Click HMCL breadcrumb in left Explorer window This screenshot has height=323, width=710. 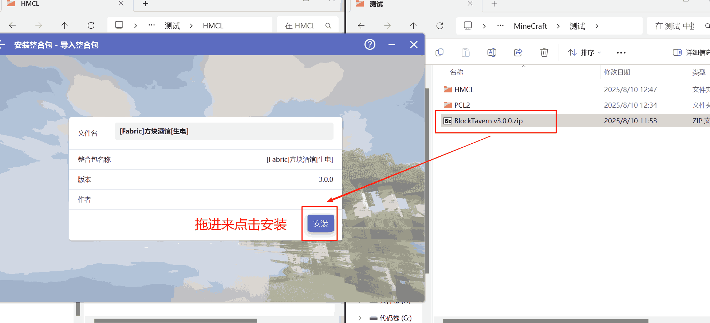coord(213,26)
